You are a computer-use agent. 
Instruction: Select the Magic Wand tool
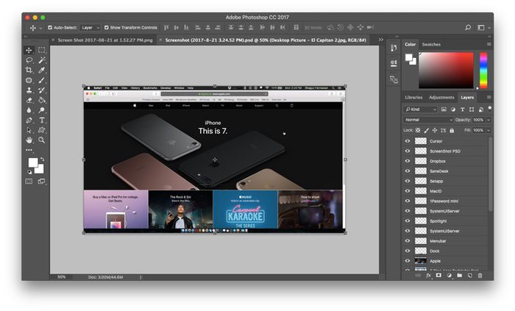click(41, 60)
